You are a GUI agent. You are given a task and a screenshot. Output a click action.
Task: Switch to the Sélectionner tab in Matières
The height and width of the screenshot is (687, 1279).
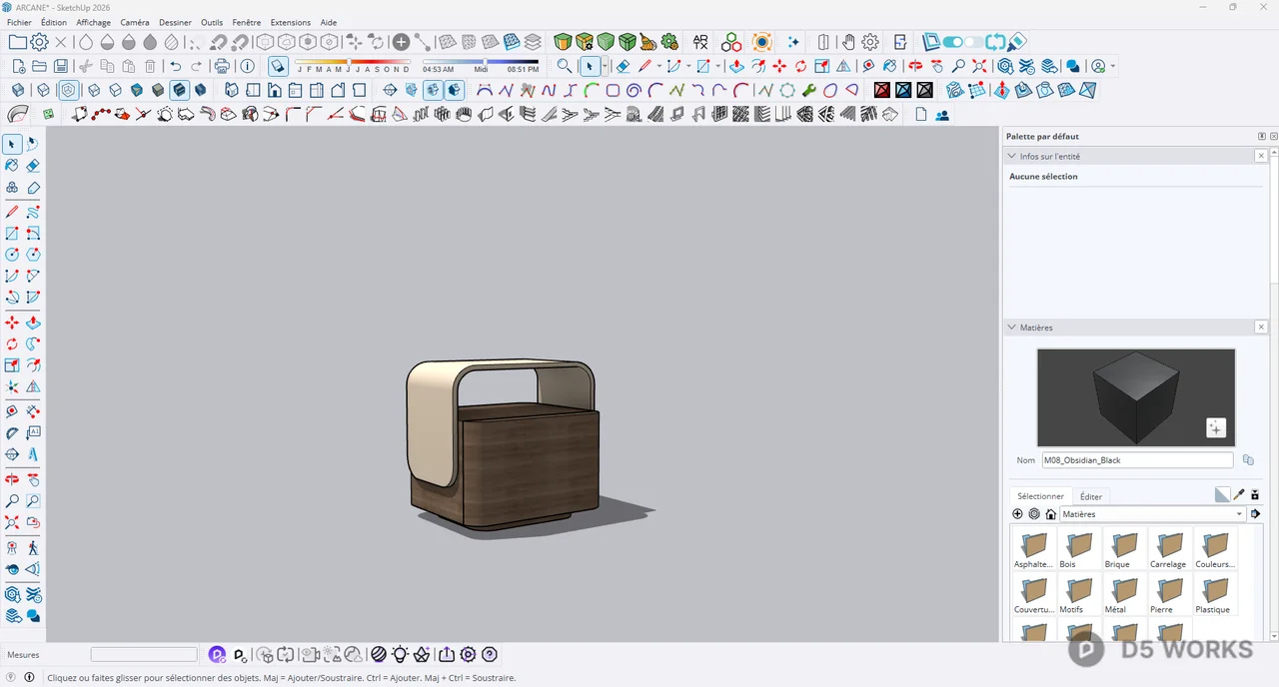click(x=1041, y=496)
